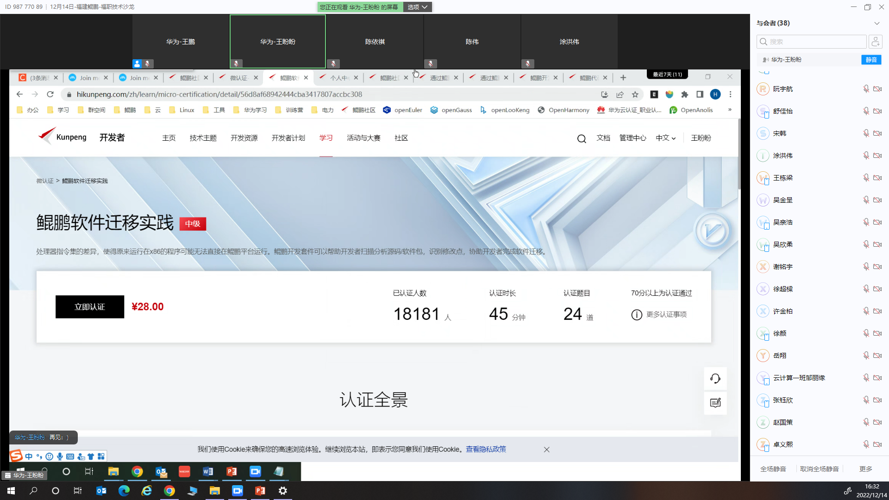Expand more bookmarks chevron
Screen dimensions: 889x500
(x=730, y=110)
